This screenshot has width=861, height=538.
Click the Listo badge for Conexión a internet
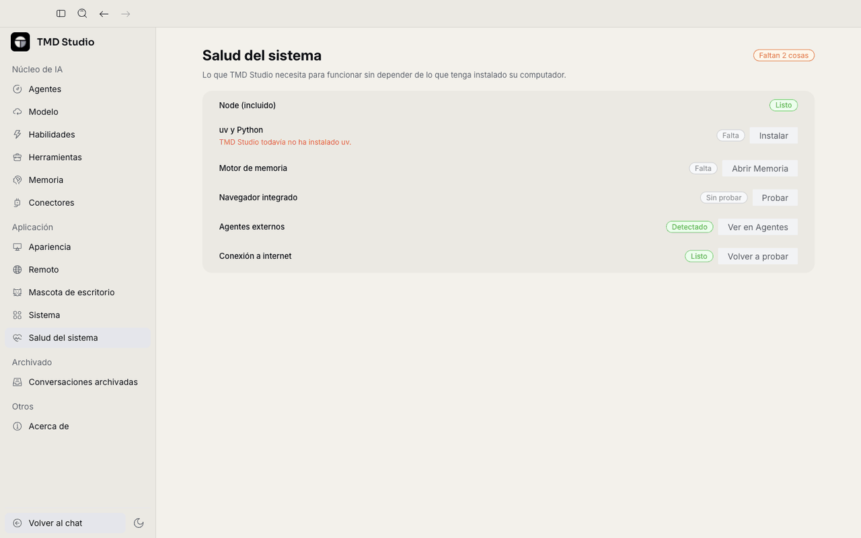[x=699, y=256]
